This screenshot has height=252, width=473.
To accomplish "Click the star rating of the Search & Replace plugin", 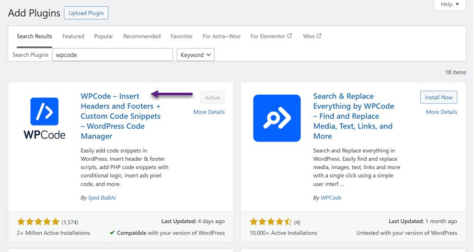I will point(271,222).
